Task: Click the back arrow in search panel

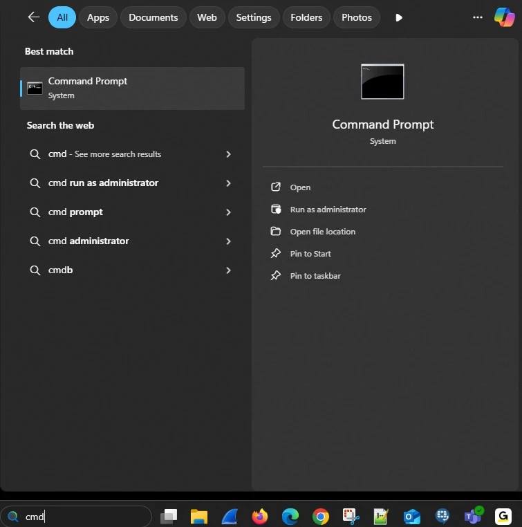Action: pos(34,17)
